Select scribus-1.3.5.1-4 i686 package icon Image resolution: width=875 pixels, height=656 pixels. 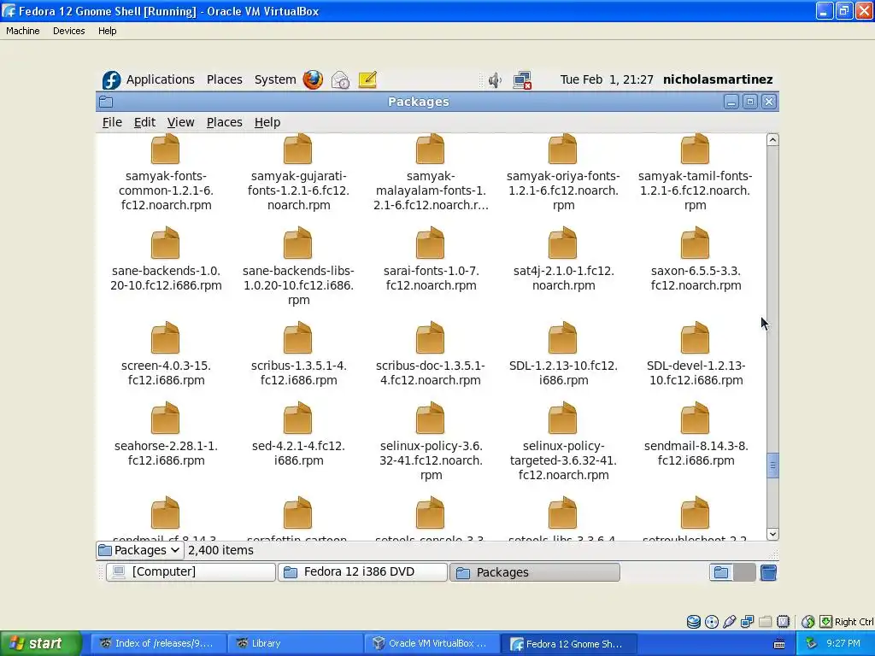(x=298, y=338)
